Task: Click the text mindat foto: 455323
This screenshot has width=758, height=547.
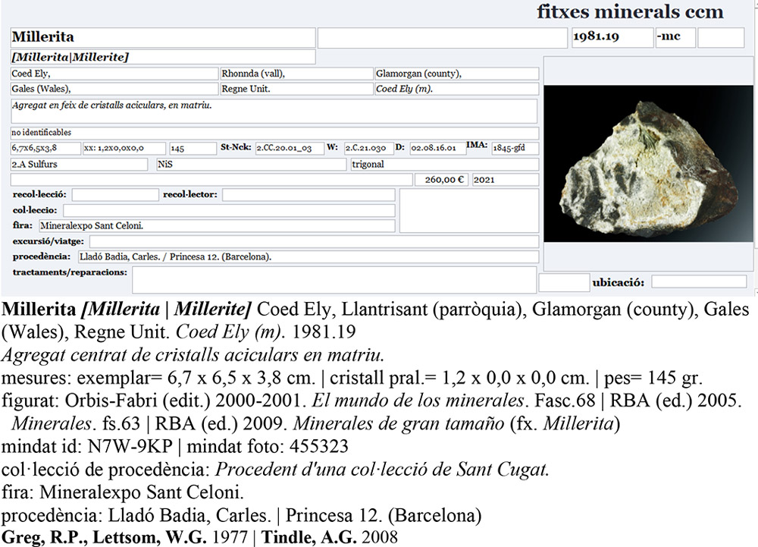Action: click(268, 446)
